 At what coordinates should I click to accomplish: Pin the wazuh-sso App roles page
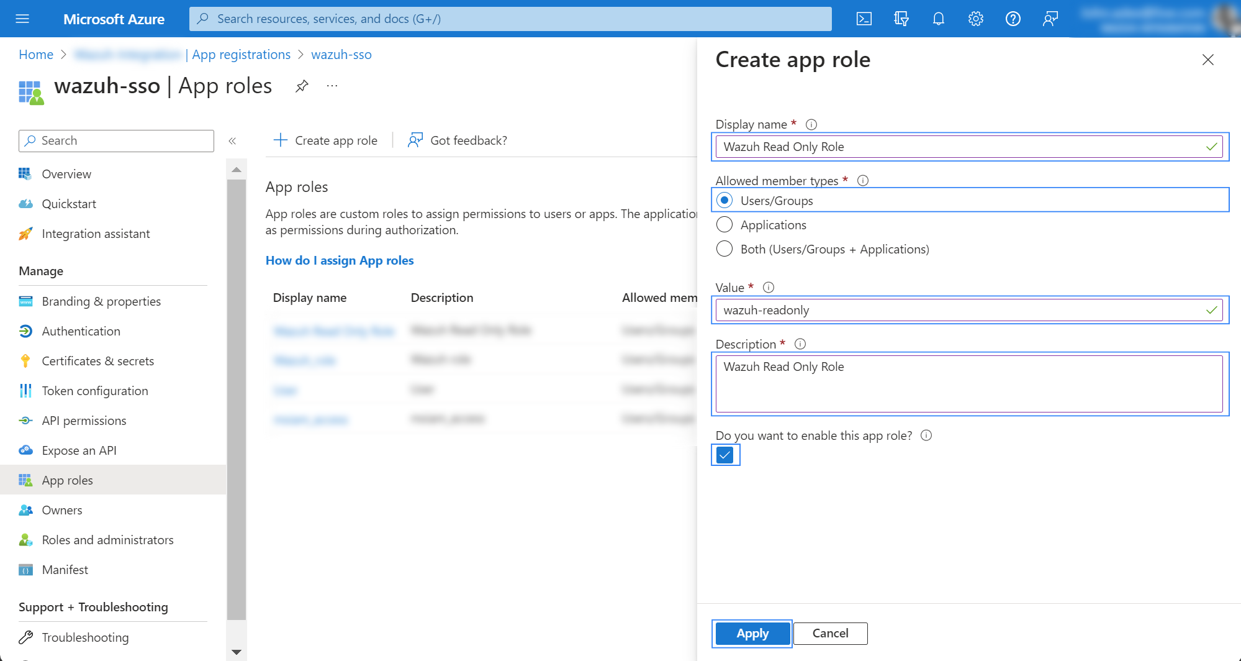[x=302, y=86]
